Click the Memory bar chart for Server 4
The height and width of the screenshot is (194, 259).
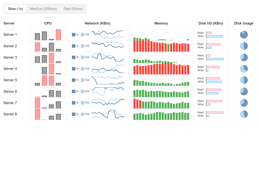pos(161,68)
